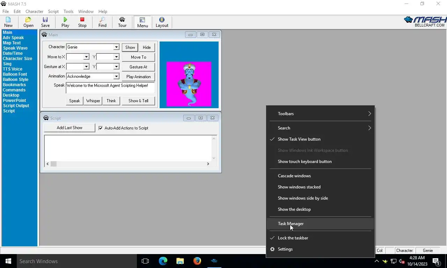Open the Animation dropdown list

click(x=116, y=76)
